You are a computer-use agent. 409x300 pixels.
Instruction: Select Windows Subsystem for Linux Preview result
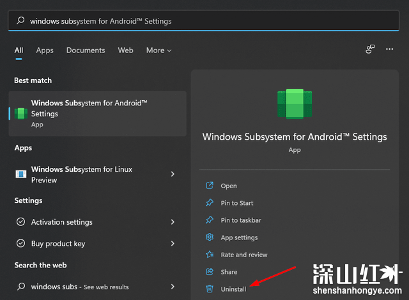(98, 174)
